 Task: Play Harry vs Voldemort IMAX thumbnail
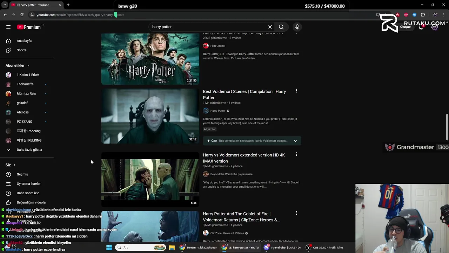coord(150,179)
